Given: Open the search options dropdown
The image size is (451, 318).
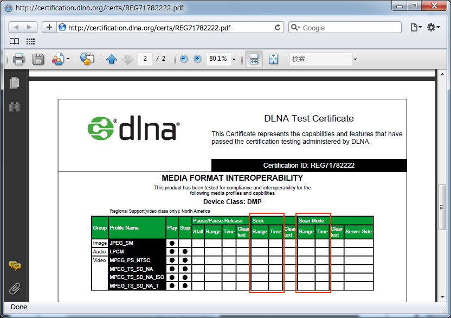Looking at the screenshot, I should 355,59.
